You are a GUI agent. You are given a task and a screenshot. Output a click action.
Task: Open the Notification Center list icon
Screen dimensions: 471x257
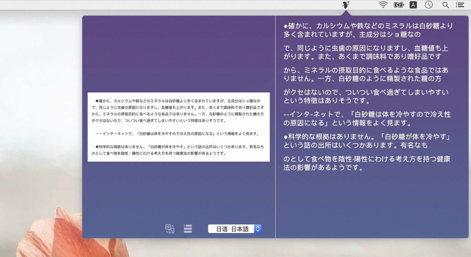pyautogui.click(x=460, y=5)
